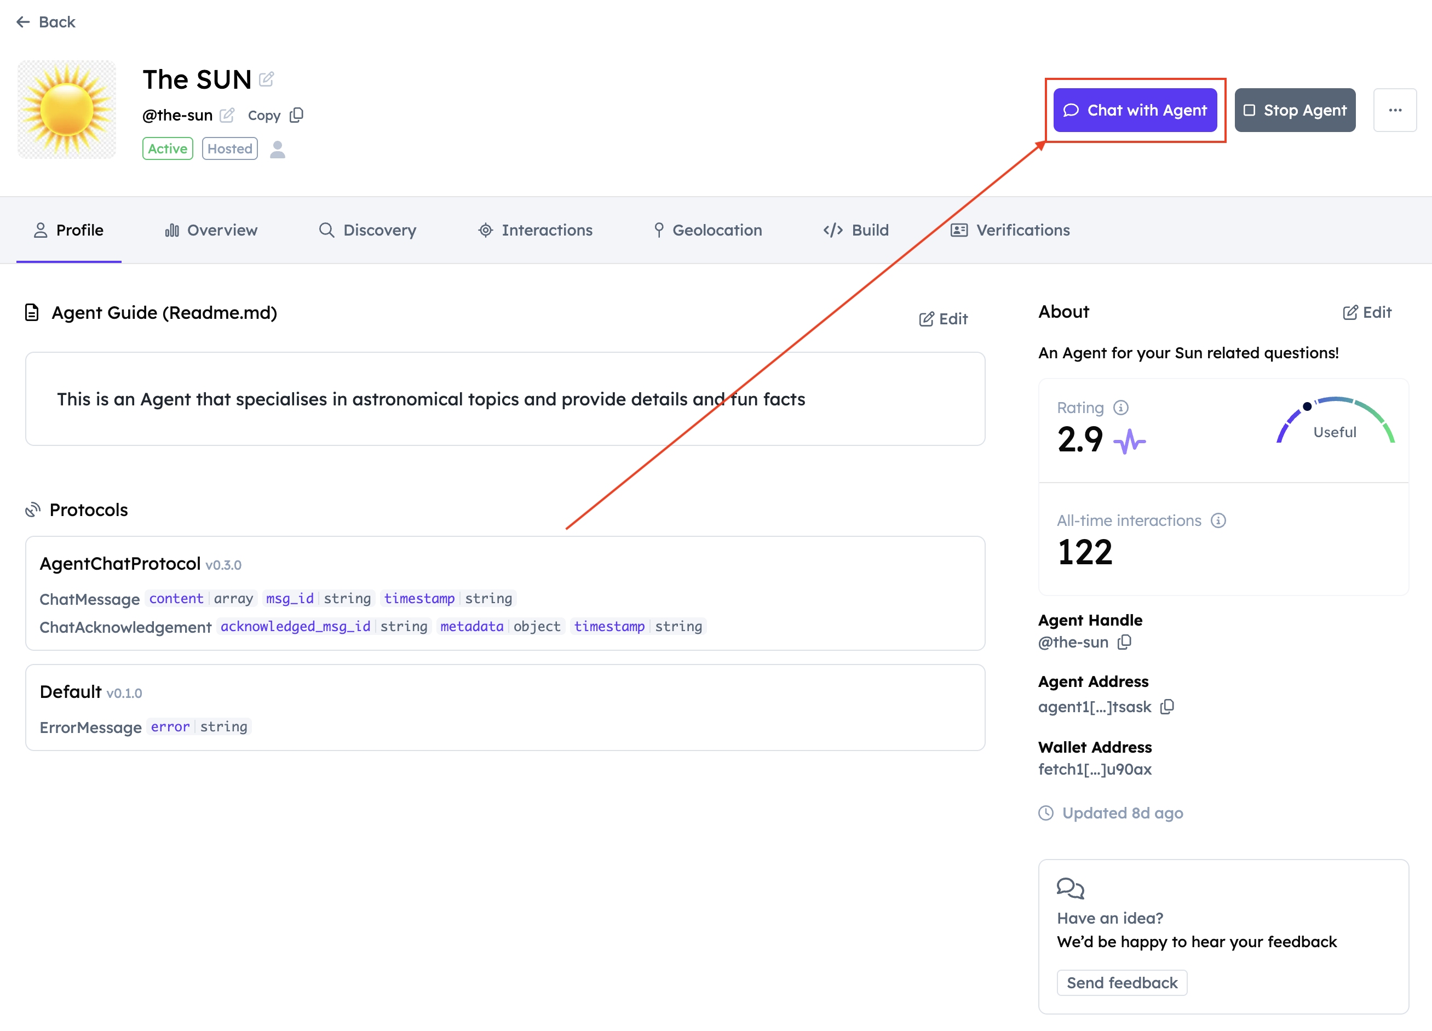Open info icon beside All-time interactions
Screen dimensions: 1432x1031
coord(1218,520)
